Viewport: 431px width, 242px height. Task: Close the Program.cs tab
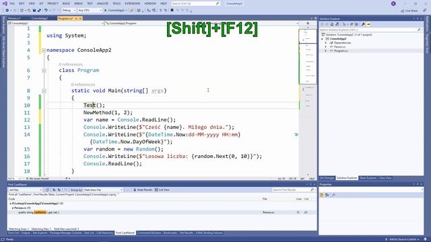point(80,18)
